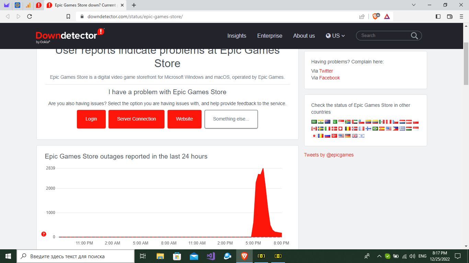Open the Tweets by @epicgames link
469x263 pixels.
[x=329, y=155]
